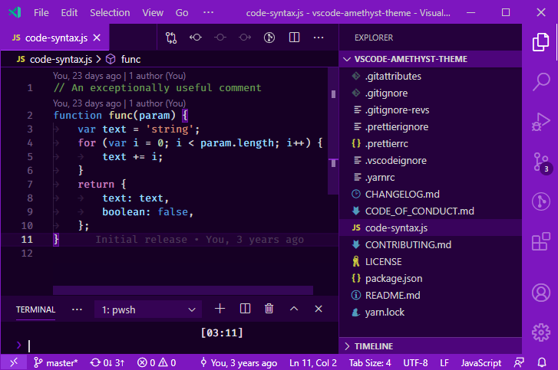558x370 pixels.
Task: Maximize the terminal panel with chevron up
Action: coord(294,309)
